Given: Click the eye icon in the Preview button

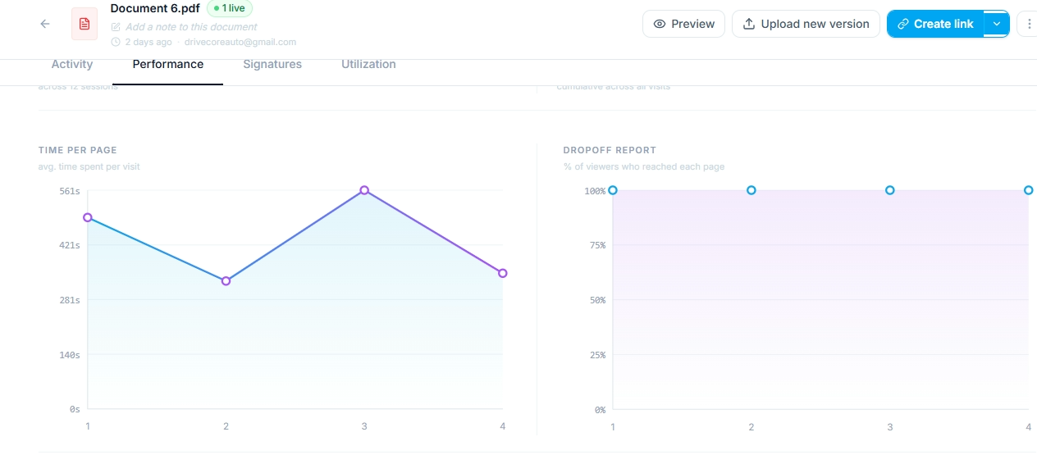Looking at the screenshot, I should (x=659, y=24).
